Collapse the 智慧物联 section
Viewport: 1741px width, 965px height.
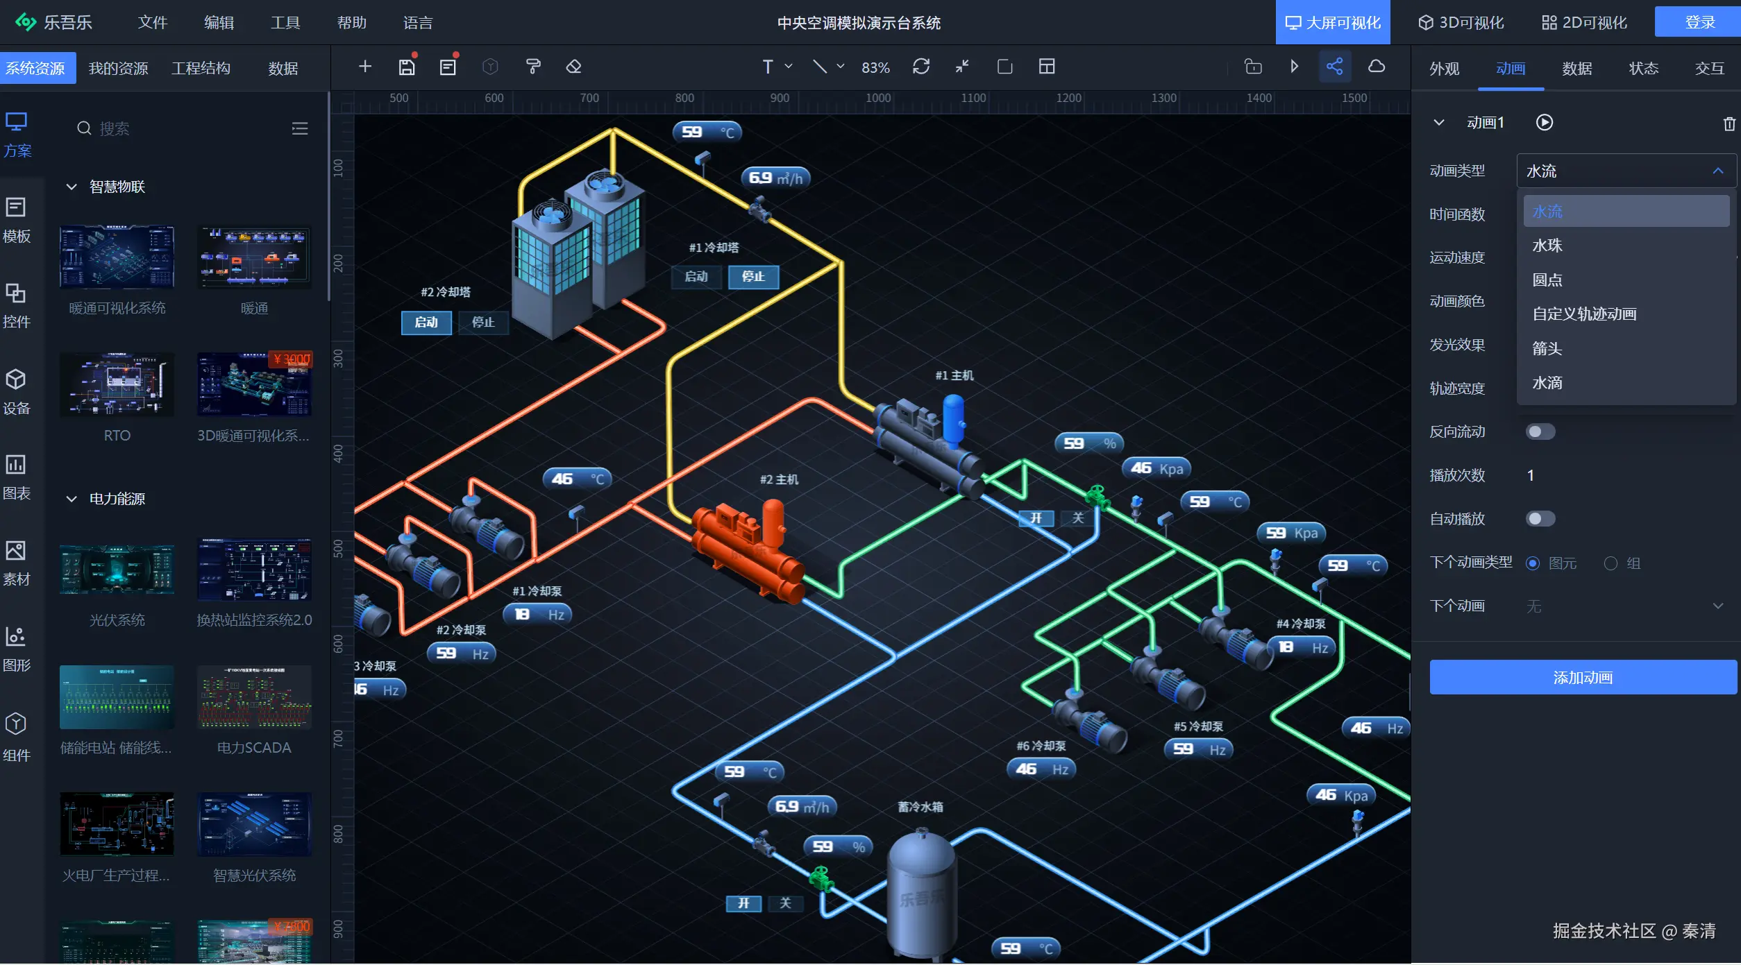(x=72, y=187)
